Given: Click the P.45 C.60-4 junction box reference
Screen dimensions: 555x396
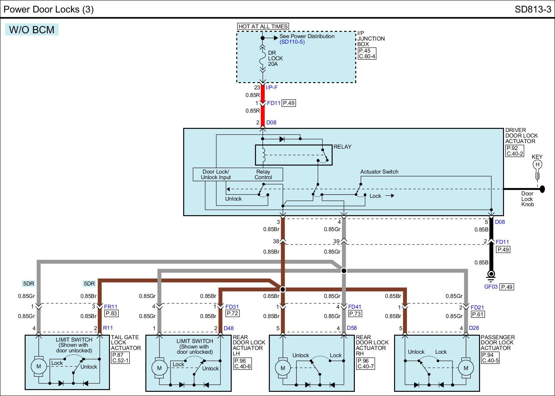Looking at the screenshot, I should point(367,53).
